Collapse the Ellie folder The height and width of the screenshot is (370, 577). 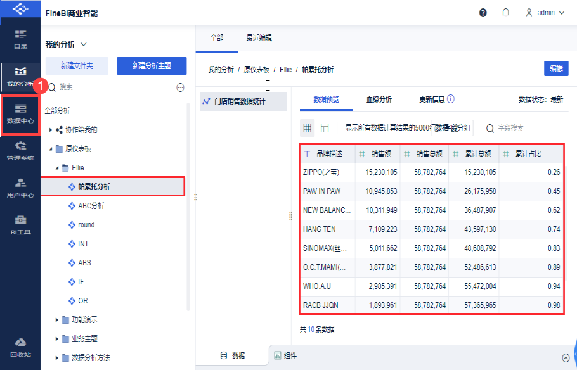pyautogui.click(x=57, y=168)
